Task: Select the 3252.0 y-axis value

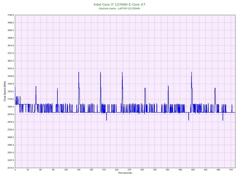Action: [x=11, y=91]
